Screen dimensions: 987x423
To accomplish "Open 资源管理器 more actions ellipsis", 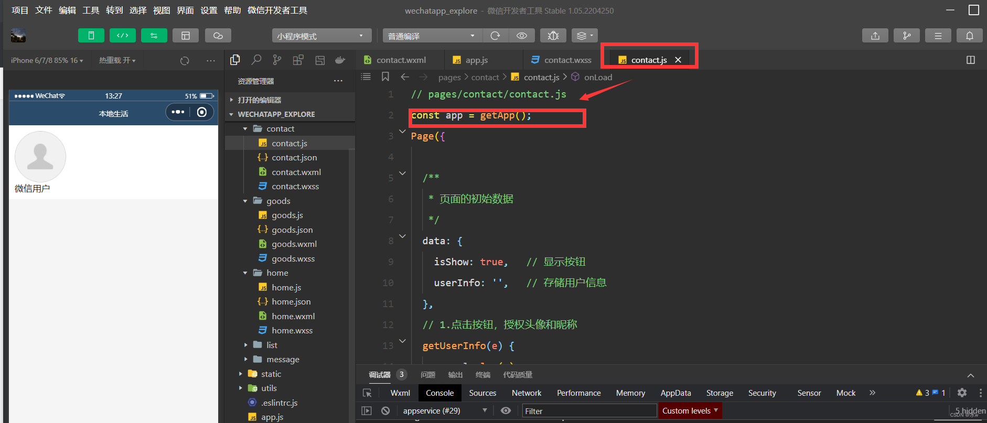I will click(x=338, y=81).
